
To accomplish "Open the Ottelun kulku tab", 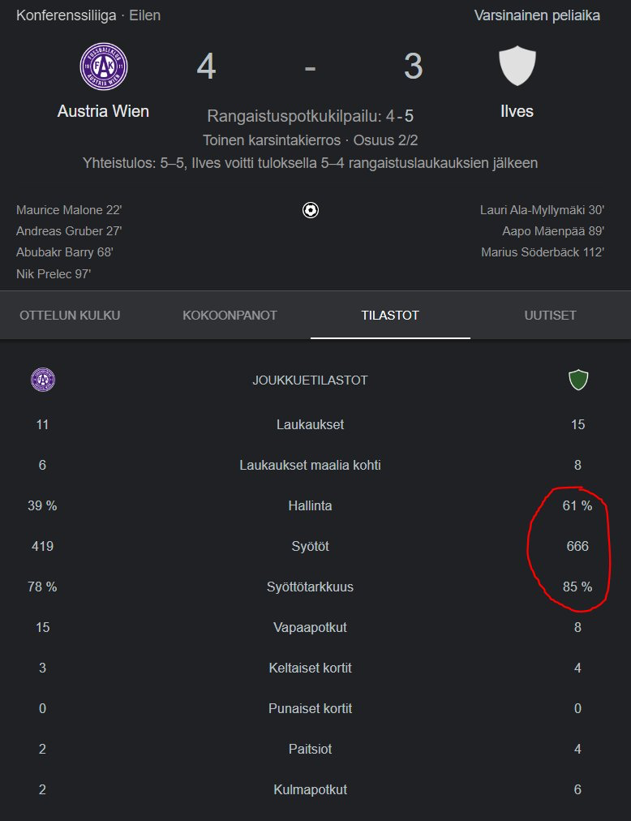I will 70,315.
